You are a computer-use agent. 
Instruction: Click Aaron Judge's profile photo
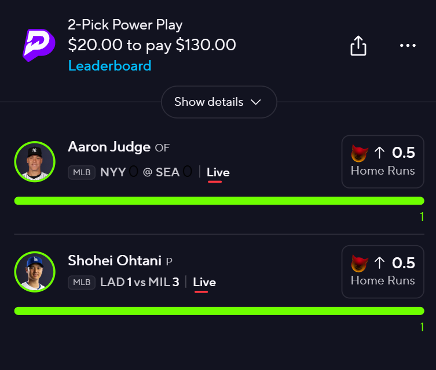pos(35,162)
